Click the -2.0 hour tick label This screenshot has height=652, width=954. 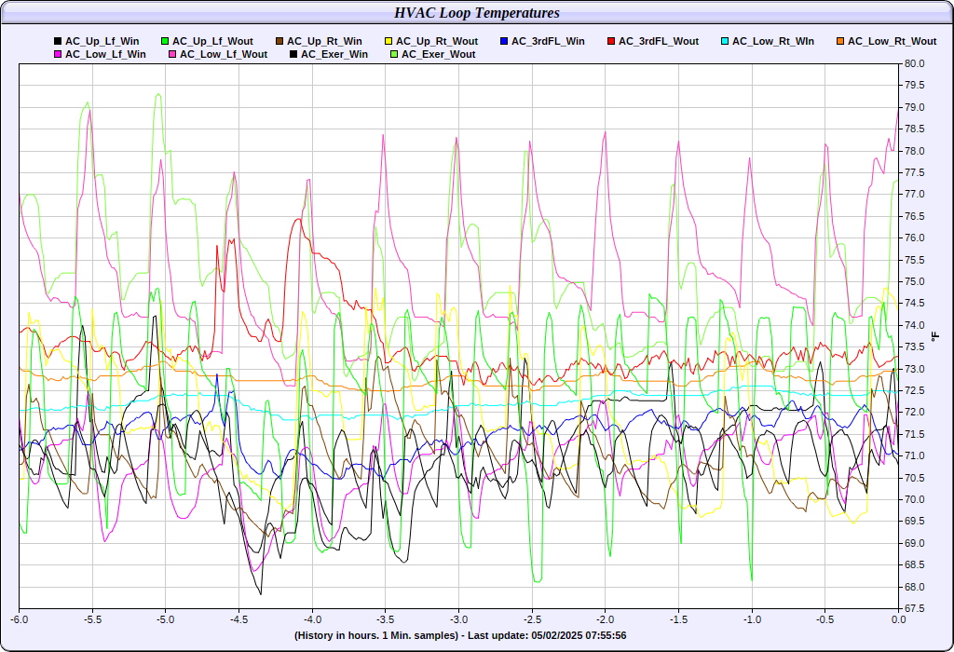click(606, 619)
